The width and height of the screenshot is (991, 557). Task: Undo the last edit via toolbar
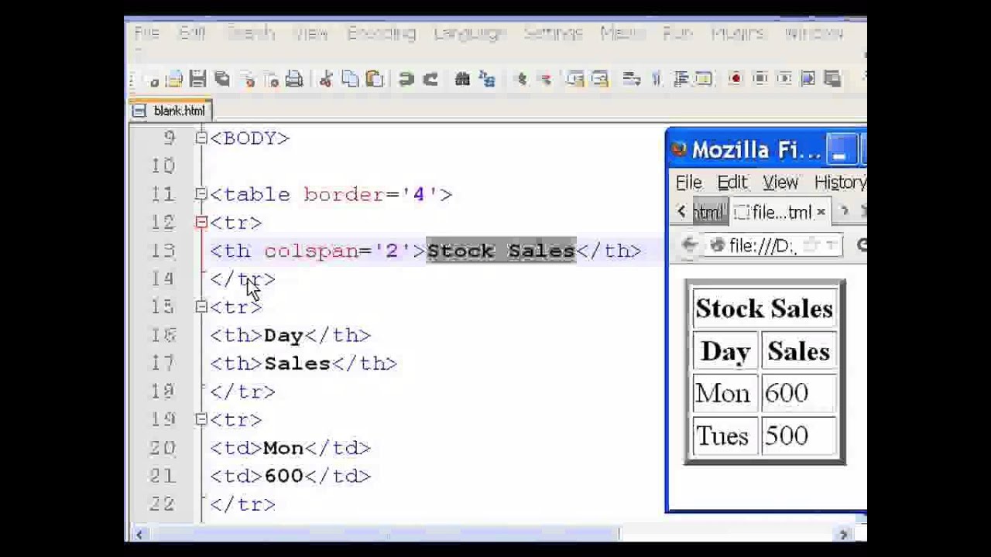coord(406,79)
